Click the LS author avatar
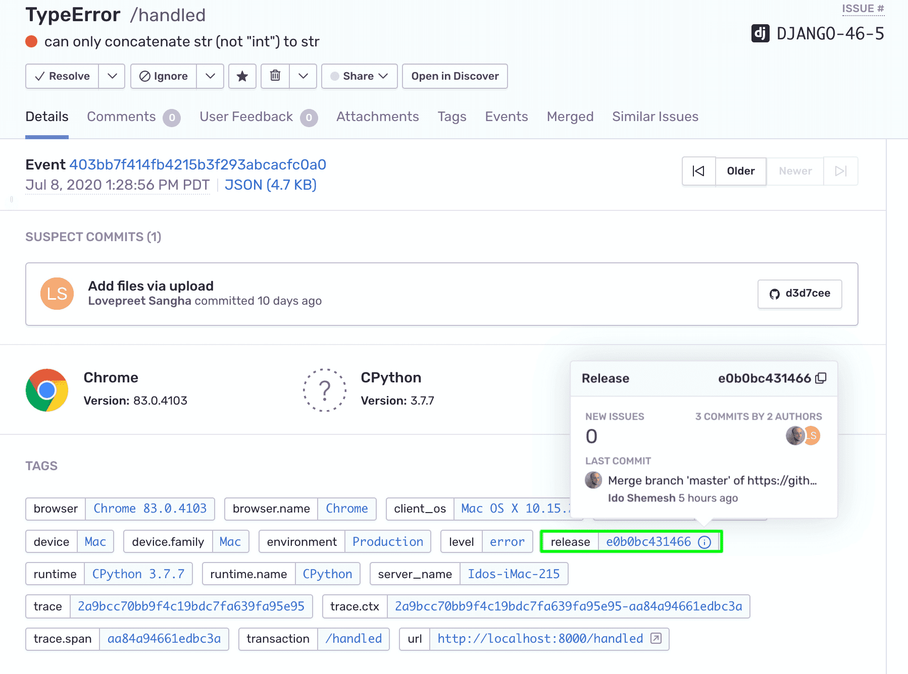Screen dimensions: 908x674 tap(57, 294)
